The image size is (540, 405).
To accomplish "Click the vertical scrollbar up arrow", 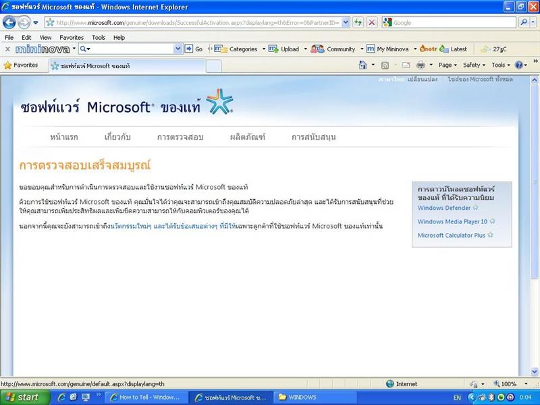I will [534, 80].
